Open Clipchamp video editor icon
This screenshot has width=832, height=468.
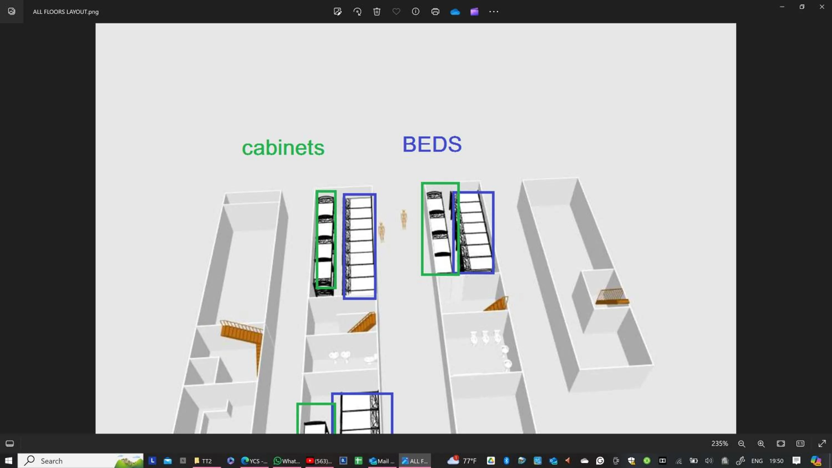[474, 12]
